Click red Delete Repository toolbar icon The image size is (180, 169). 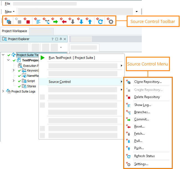click(27, 21)
